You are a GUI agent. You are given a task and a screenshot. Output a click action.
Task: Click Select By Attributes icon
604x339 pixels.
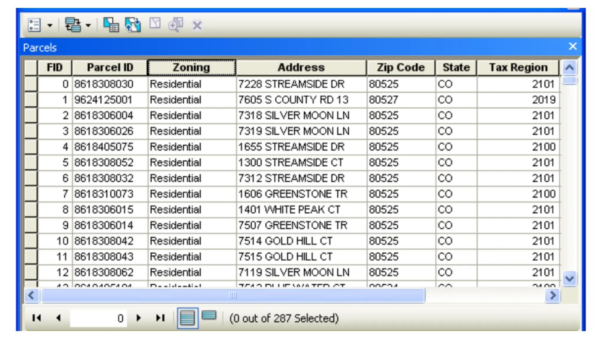pyautogui.click(x=111, y=25)
